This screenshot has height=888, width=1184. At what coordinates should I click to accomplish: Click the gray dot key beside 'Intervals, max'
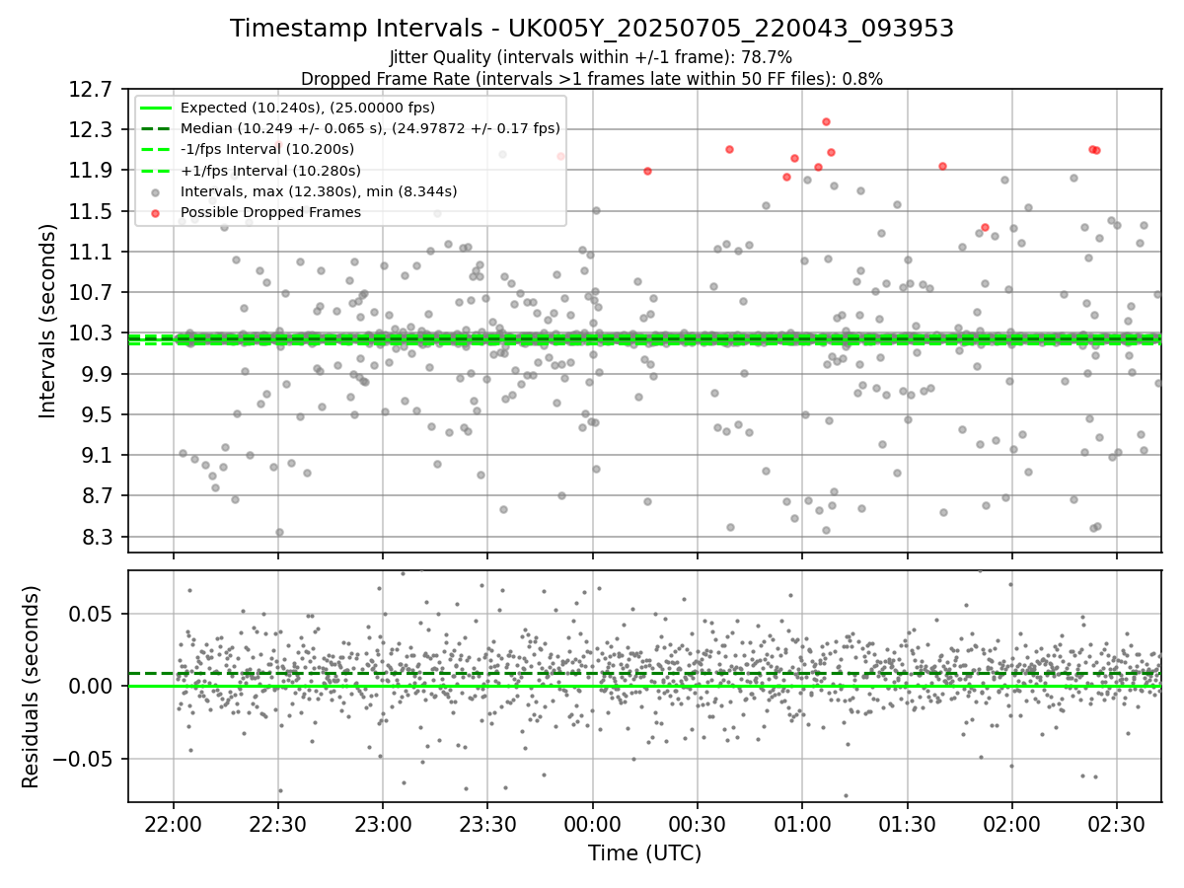tap(156, 192)
